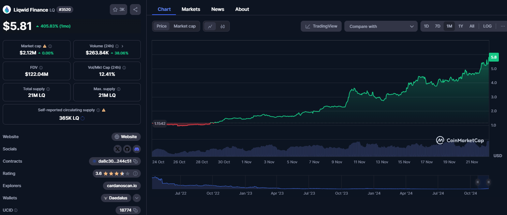Copy the contract address icon
The image size is (507, 215).
tap(135, 161)
